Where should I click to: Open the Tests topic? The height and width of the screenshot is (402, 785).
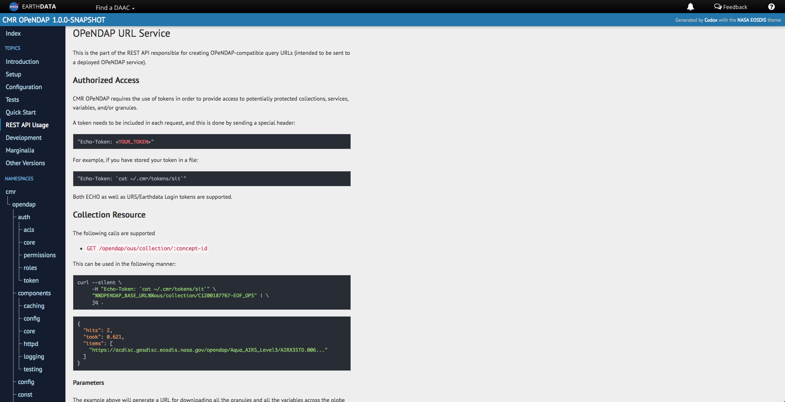point(12,100)
